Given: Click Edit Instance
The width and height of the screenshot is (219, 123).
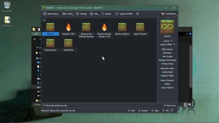Looking at the screenshot, I should pyautogui.click(x=167, y=49).
